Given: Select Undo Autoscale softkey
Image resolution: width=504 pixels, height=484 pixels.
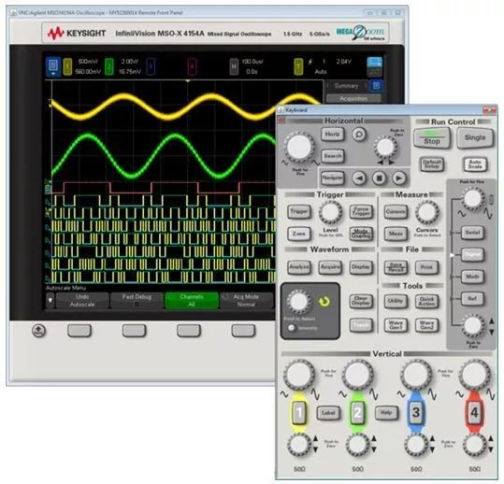Looking at the screenshot, I should (x=82, y=300).
